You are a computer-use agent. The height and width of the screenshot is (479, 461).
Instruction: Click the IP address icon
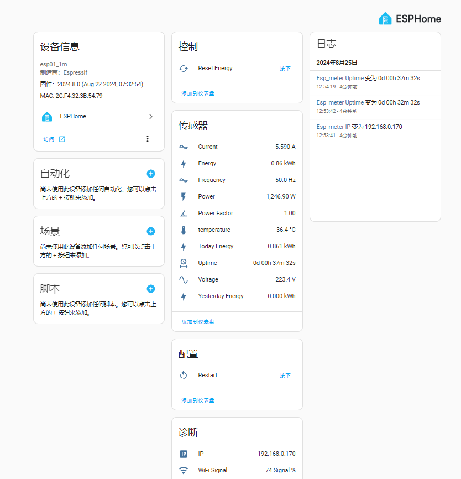tap(184, 454)
